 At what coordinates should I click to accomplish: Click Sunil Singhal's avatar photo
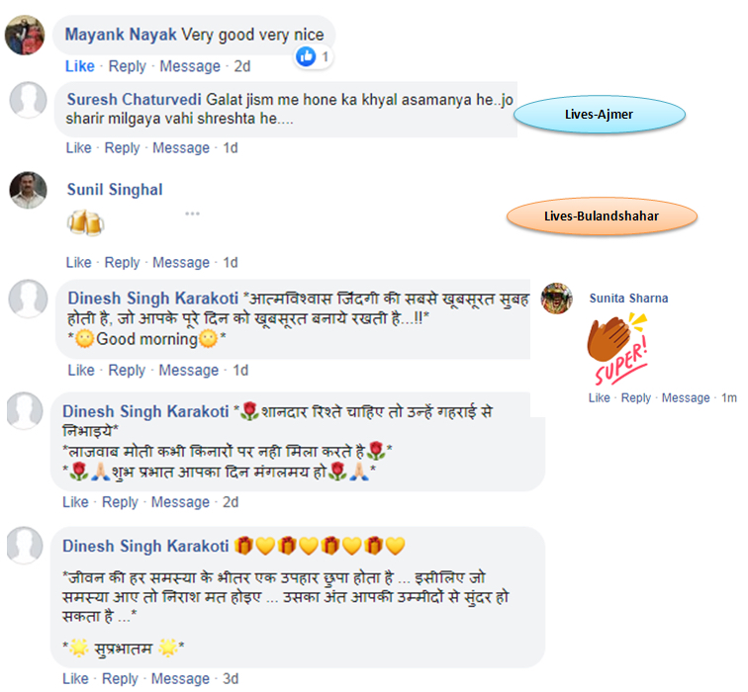[28, 190]
